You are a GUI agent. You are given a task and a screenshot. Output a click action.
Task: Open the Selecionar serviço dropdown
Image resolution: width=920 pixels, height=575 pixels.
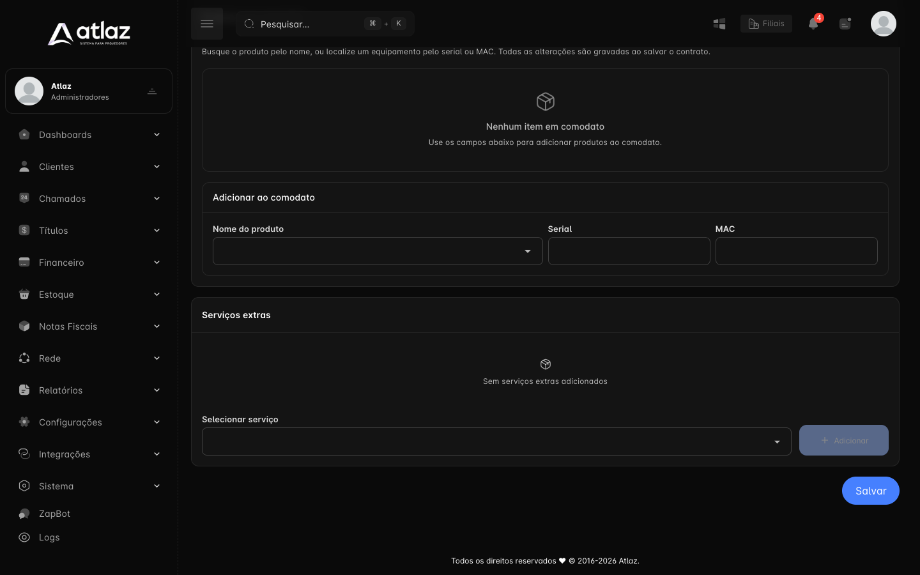(x=496, y=441)
